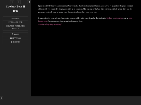Click "Aren't you forgetting something?" link

pyautogui.click(x=50, y=24)
